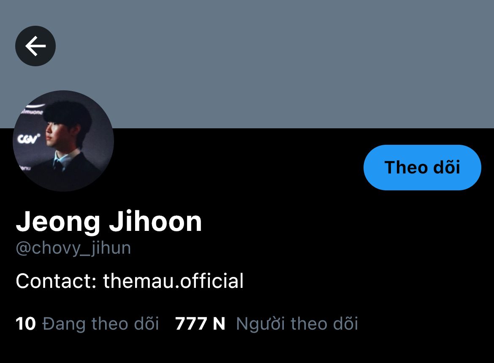The width and height of the screenshot is (494, 363).
Task: Click the number 777 in followers
Action: [191, 324]
